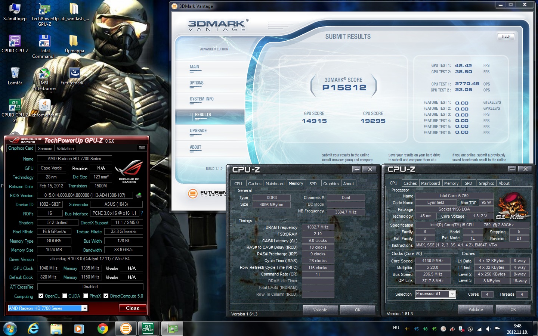Toggle the OpenCL checkbox in GPU-Z

click(41, 296)
